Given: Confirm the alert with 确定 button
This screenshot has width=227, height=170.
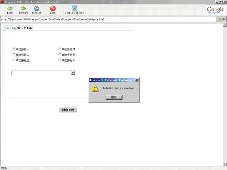Looking at the screenshot, I should pos(114,97).
